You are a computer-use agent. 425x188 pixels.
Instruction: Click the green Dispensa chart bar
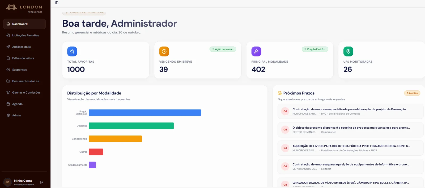131,126
